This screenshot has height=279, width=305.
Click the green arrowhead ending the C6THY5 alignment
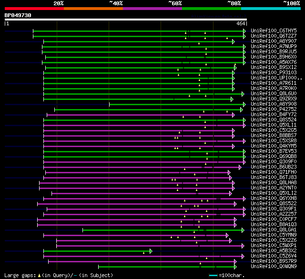coord(244,31)
